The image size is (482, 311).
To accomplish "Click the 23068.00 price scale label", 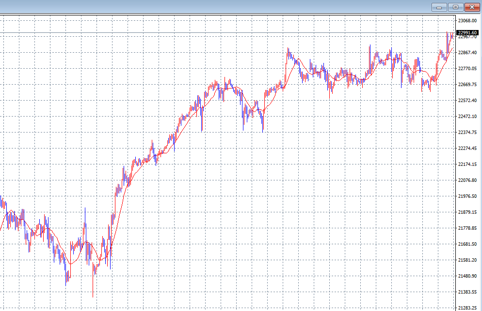I will point(467,21).
